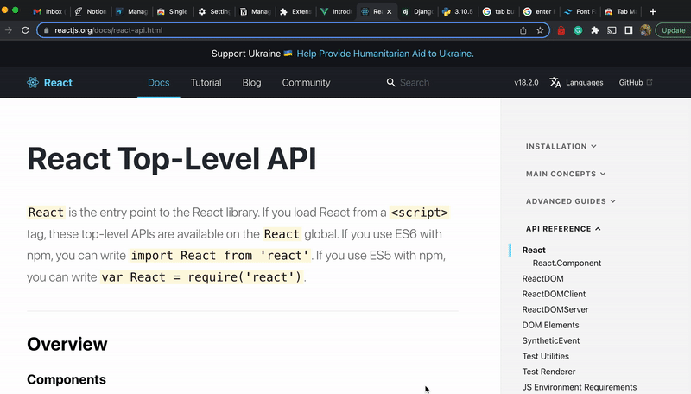Open the red extension icon
Viewport: 691px width, 394px height.
click(561, 30)
